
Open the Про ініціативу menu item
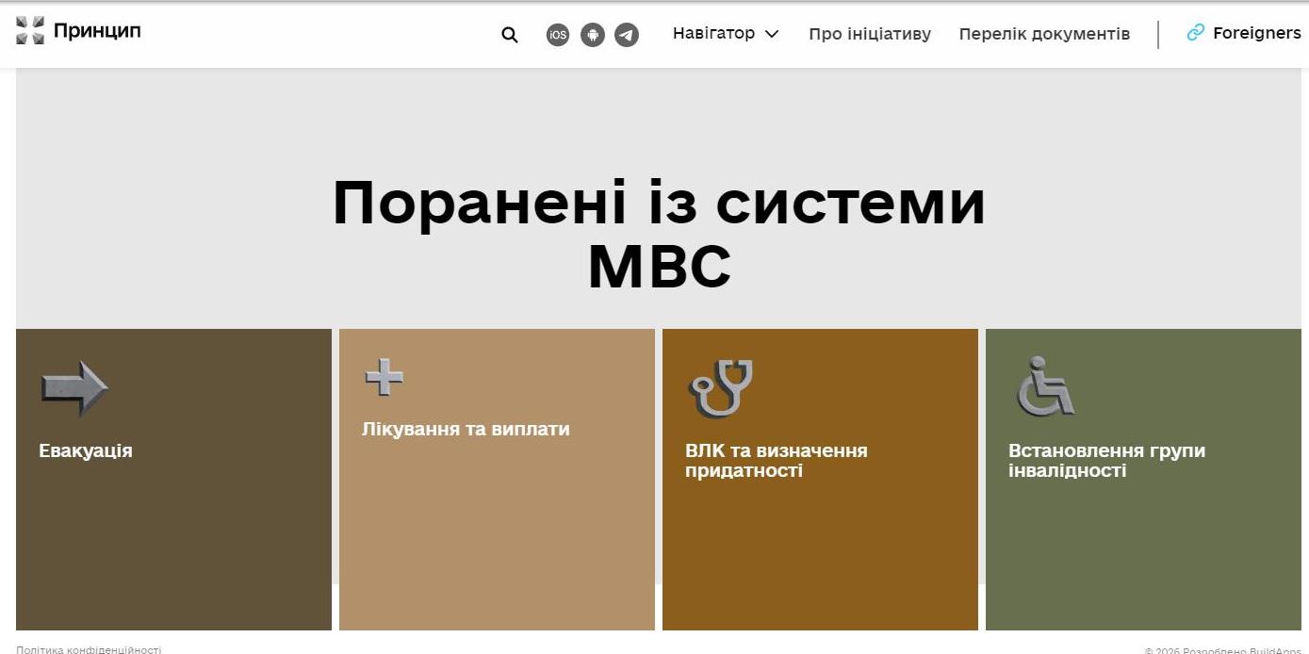point(869,34)
